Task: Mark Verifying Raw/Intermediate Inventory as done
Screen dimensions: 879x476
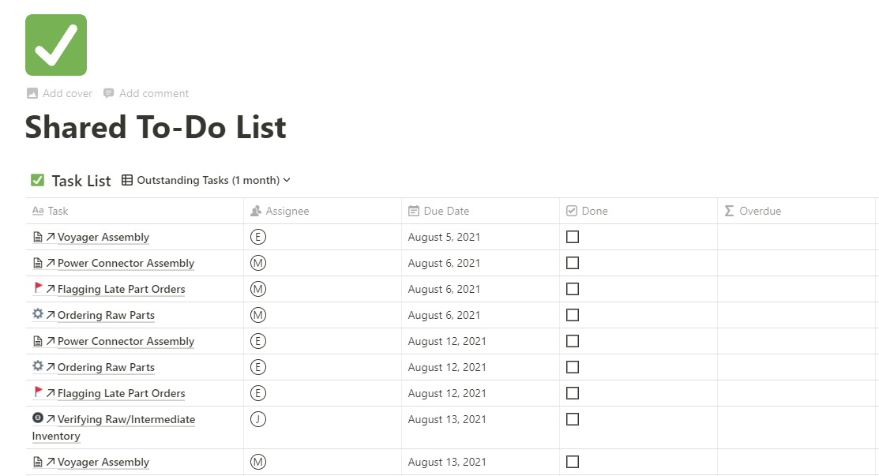Action: [573, 419]
